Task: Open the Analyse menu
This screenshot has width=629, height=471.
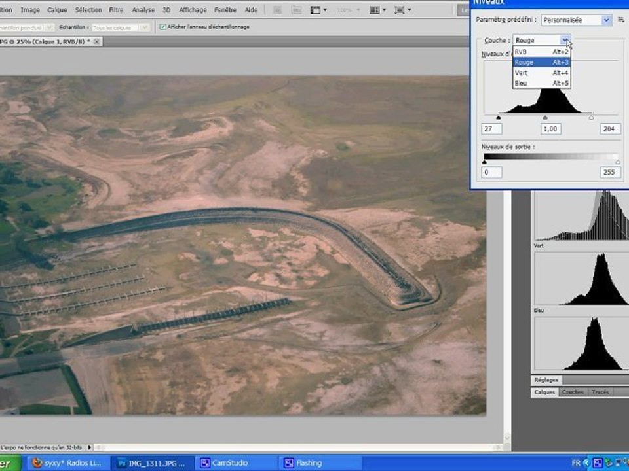Action: (x=143, y=10)
